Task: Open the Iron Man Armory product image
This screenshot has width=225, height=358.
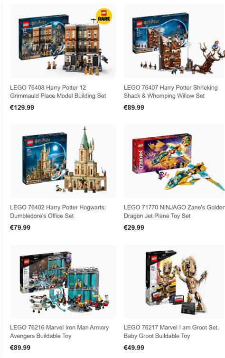Action: tap(63, 281)
